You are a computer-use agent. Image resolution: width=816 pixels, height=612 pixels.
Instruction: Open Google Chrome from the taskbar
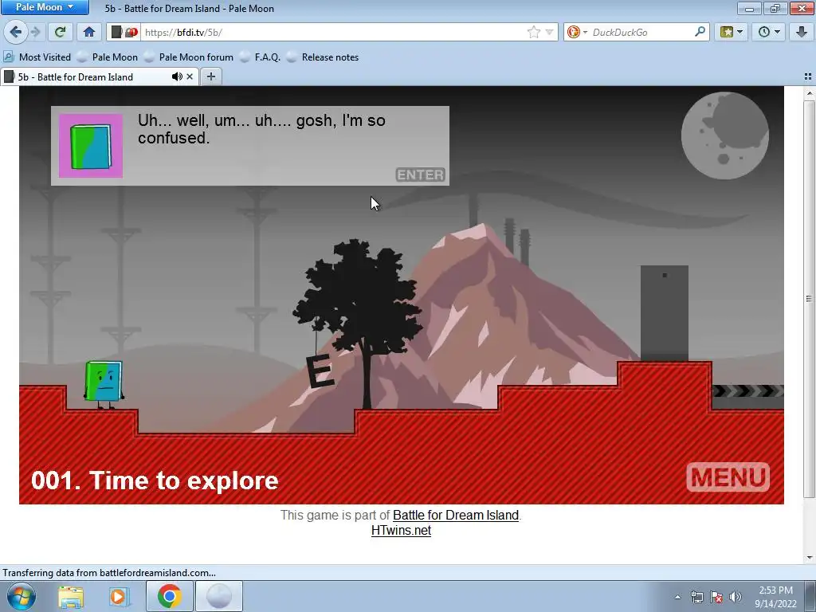point(169,597)
